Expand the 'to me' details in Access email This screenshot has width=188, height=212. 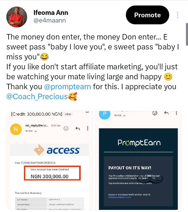[31, 131]
